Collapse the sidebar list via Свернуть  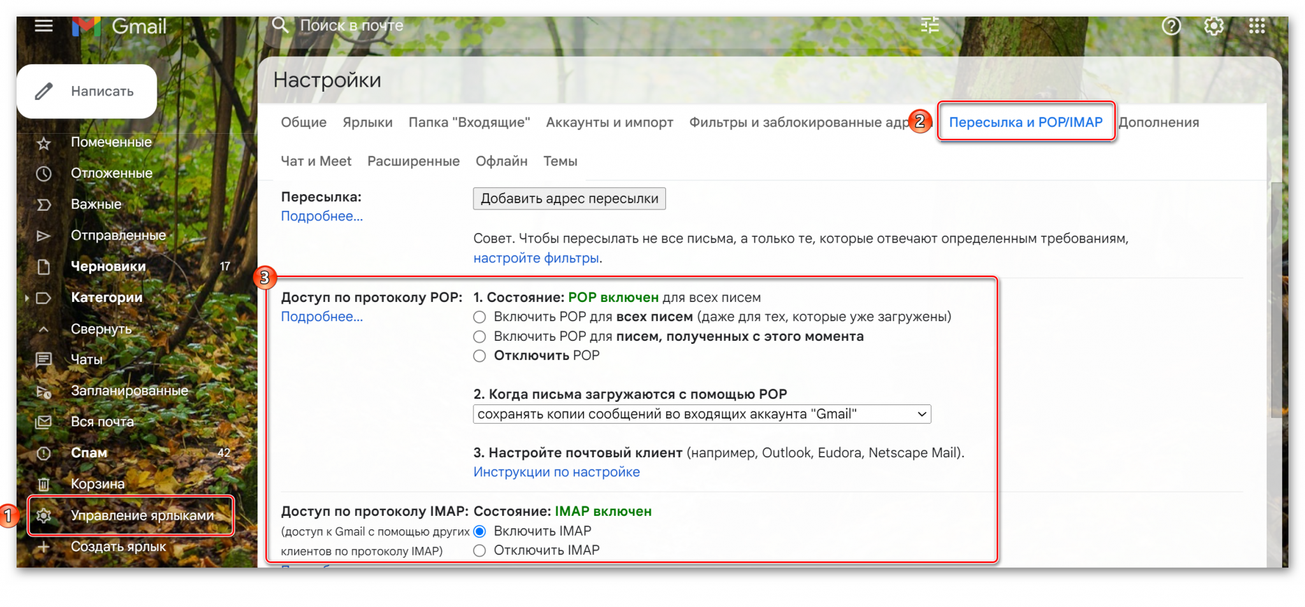(x=101, y=329)
